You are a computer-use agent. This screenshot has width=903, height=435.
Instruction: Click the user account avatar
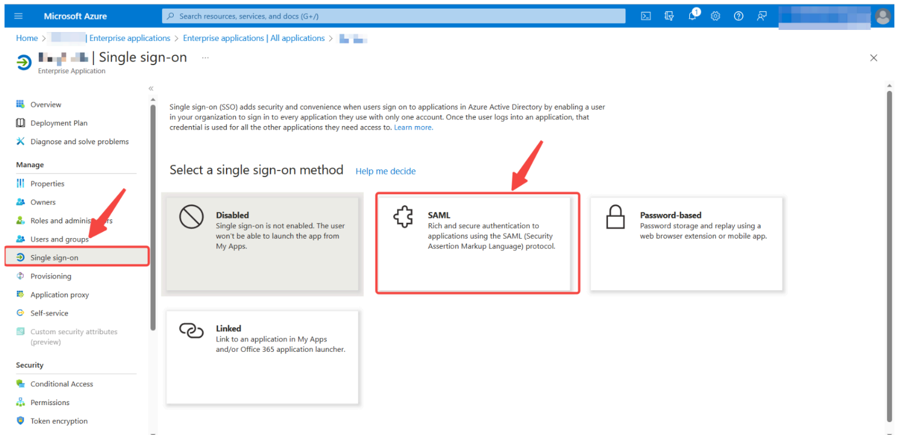point(882,16)
